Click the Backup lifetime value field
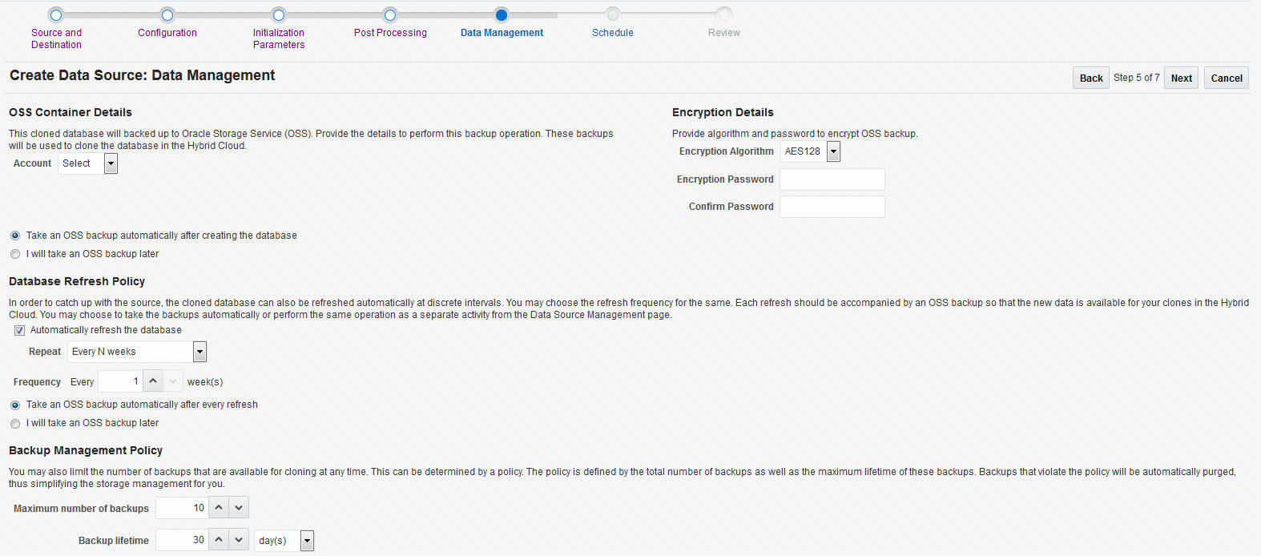Screen dimensions: 1261x556 click(182, 540)
